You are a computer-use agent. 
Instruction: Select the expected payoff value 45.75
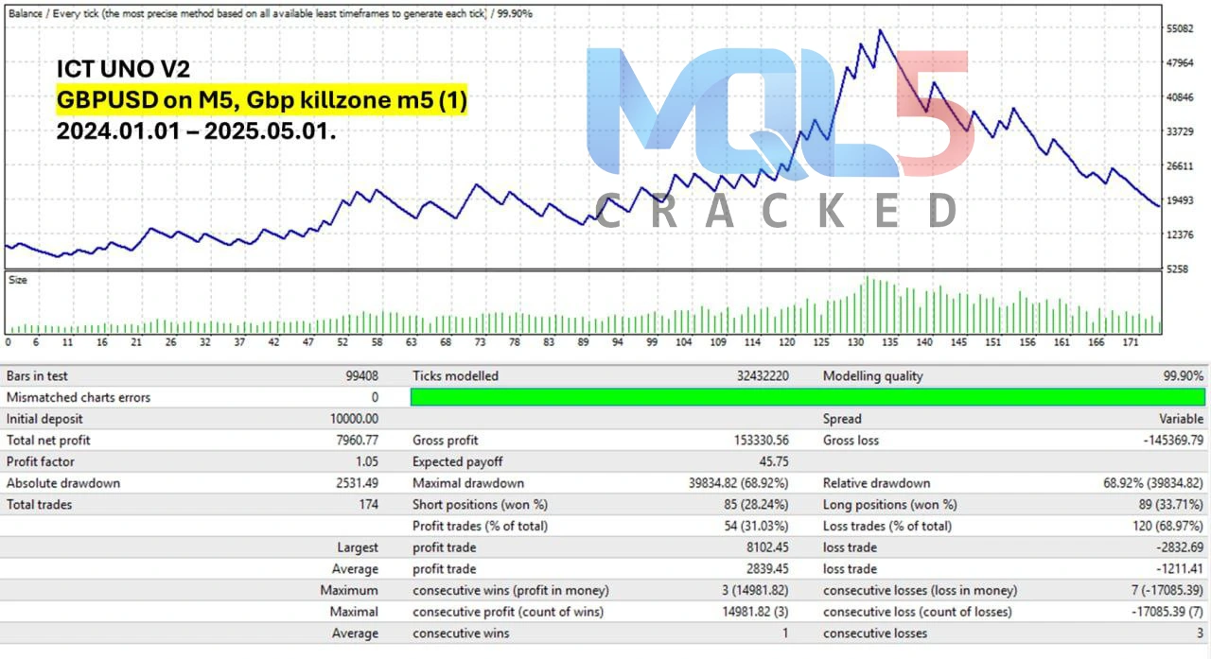click(774, 461)
